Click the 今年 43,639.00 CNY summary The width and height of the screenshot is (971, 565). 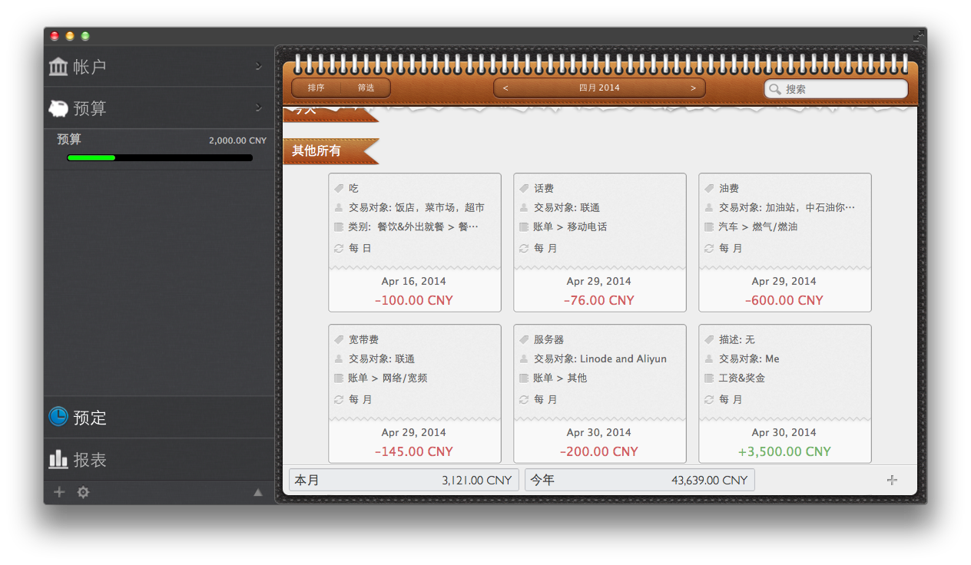[x=640, y=480]
